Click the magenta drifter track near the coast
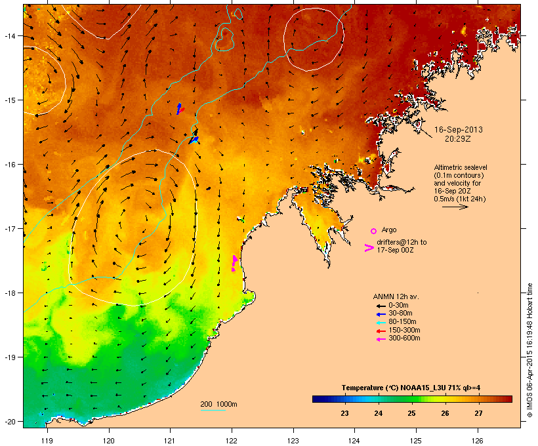Image resolution: width=538 pixels, height=446 pixels. tap(234, 264)
